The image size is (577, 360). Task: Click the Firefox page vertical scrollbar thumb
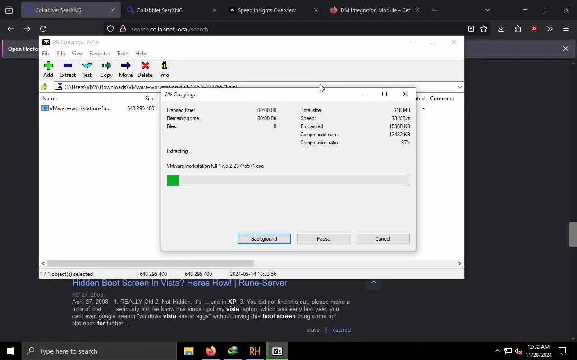click(x=573, y=234)
